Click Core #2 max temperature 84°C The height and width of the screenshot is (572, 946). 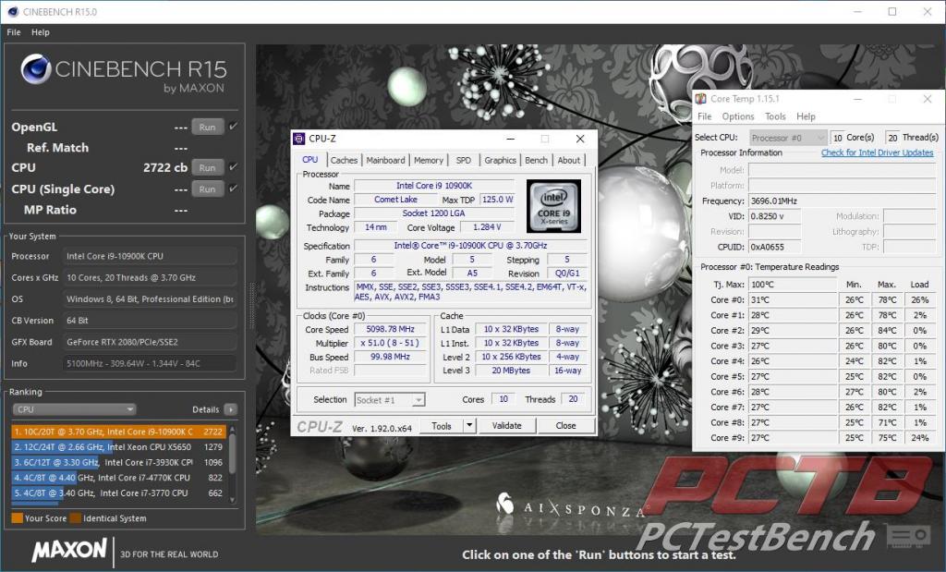coord(886,331)
